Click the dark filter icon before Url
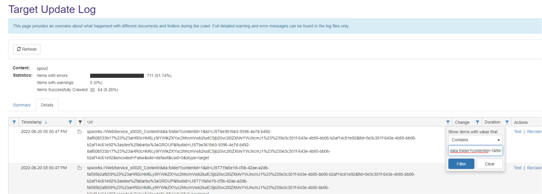 click(x=80, y=122)
